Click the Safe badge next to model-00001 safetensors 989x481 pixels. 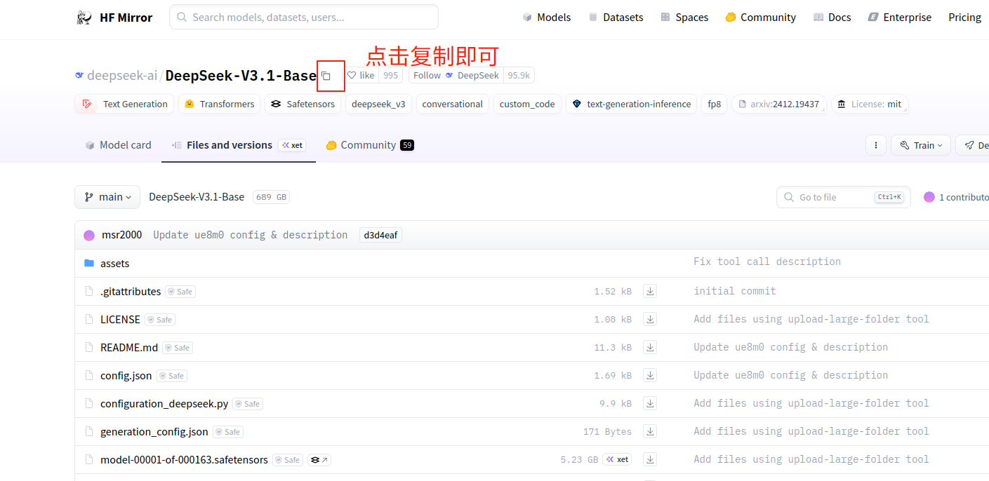[x=288, y=460]
